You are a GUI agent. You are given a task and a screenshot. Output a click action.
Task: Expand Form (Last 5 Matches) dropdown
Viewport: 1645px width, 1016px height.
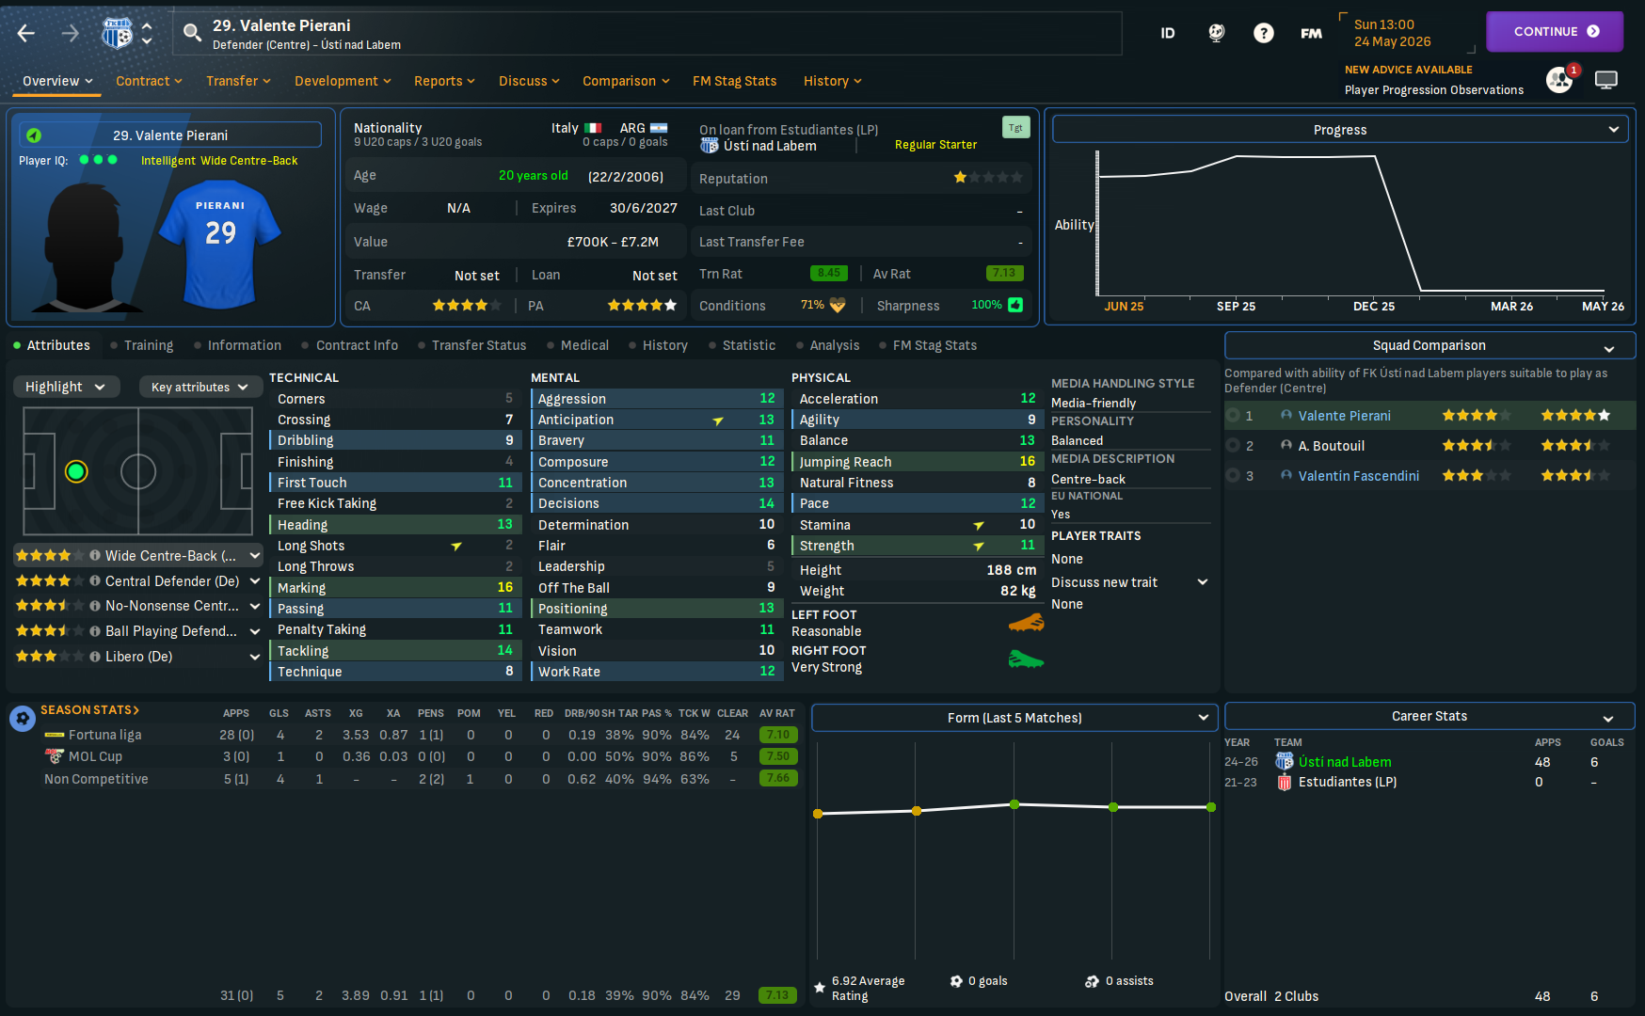pos(1014,718)
